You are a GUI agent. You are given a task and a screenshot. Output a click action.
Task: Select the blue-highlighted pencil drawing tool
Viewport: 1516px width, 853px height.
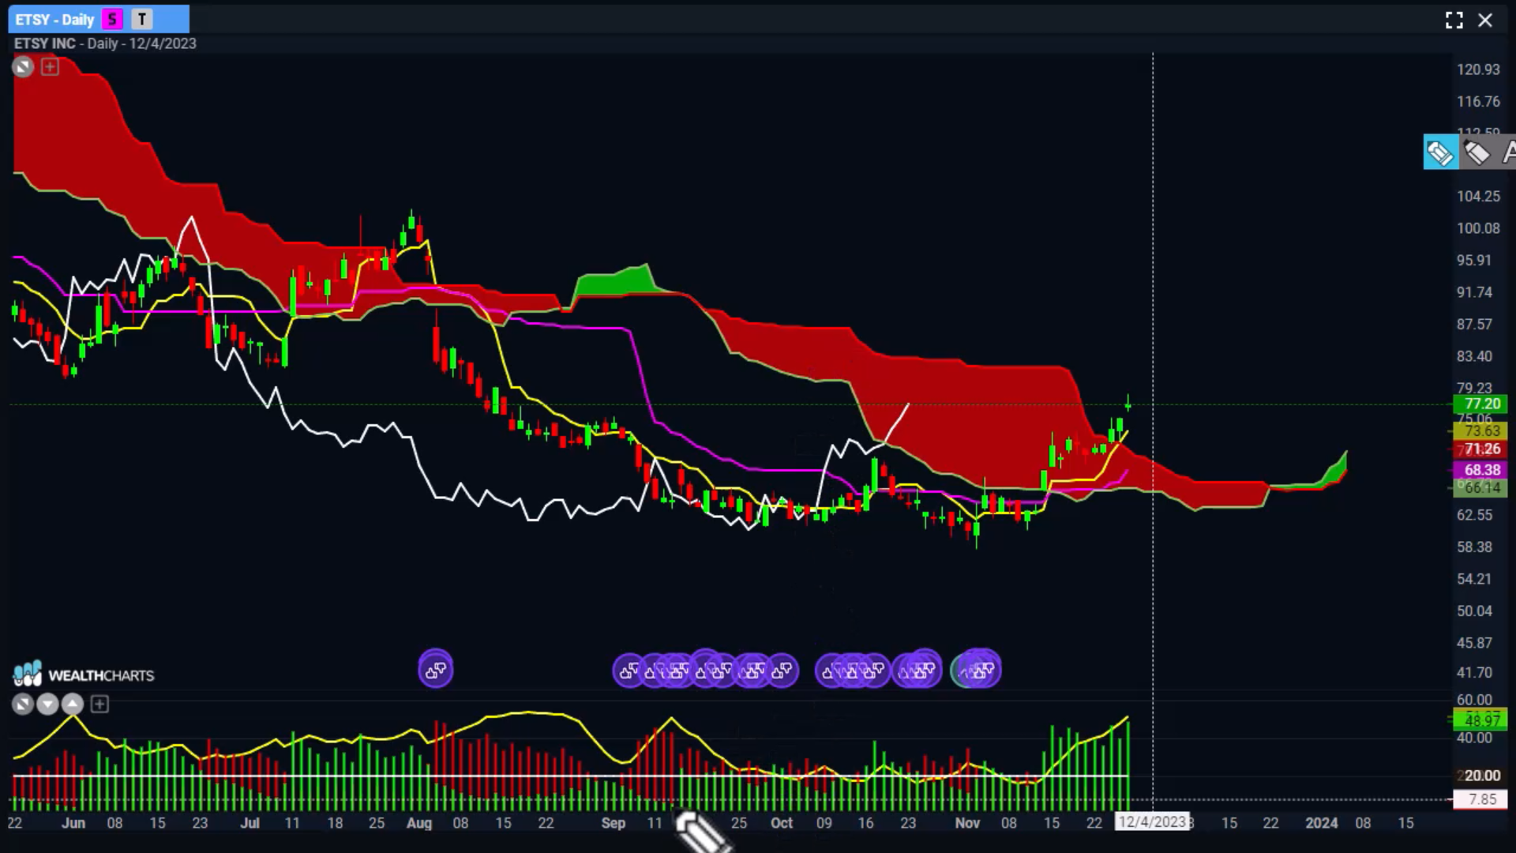(1440, 152)
